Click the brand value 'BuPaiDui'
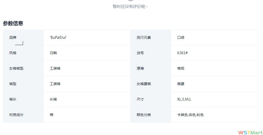The height and width of the screenshot is (135, 263). click(58, 37)
